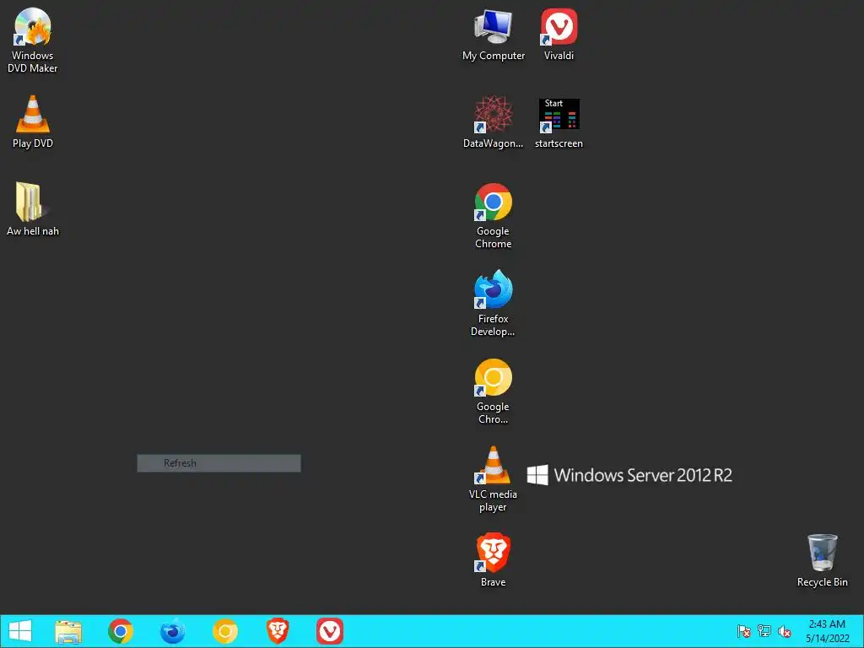The height and width of the screenshot is (648, 864).
Task: Select the startscreen desktop shortcut
Action: click(559, 122)
